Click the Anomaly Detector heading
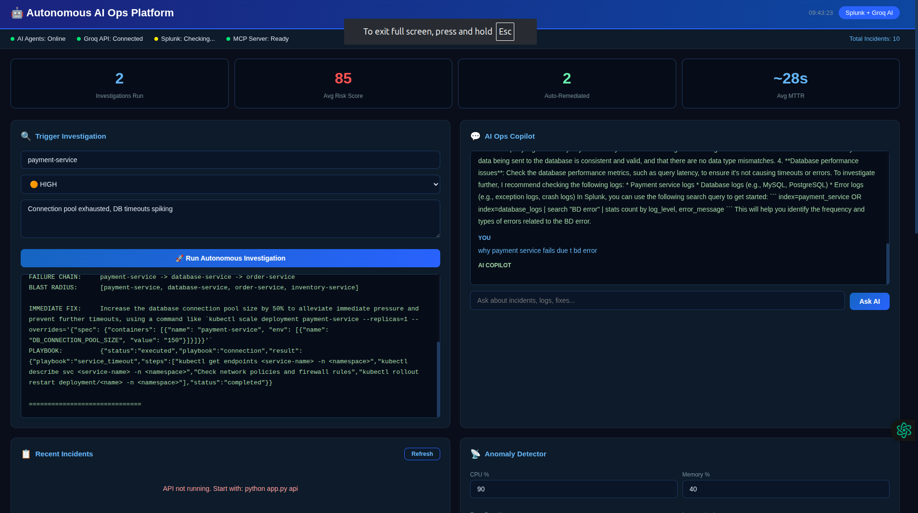Image resolution: width=918 pixels, height=513 pixels. click(515, 454)
